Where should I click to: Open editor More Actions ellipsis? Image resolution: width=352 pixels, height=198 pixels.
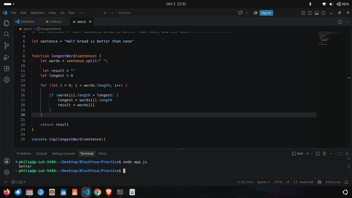(x=347, y=22)
